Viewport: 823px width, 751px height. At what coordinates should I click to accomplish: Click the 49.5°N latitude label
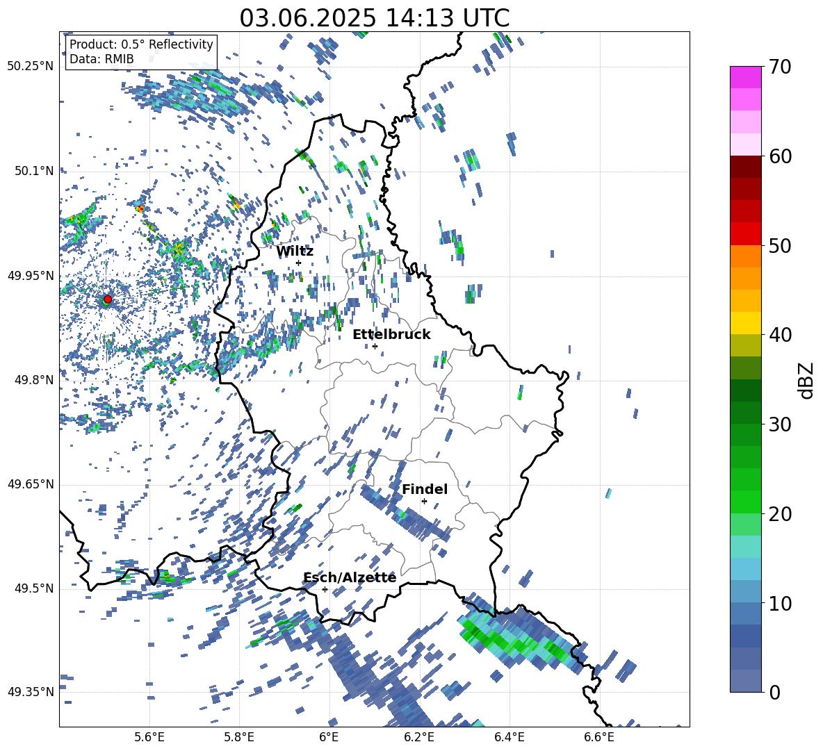coord(34,588)
